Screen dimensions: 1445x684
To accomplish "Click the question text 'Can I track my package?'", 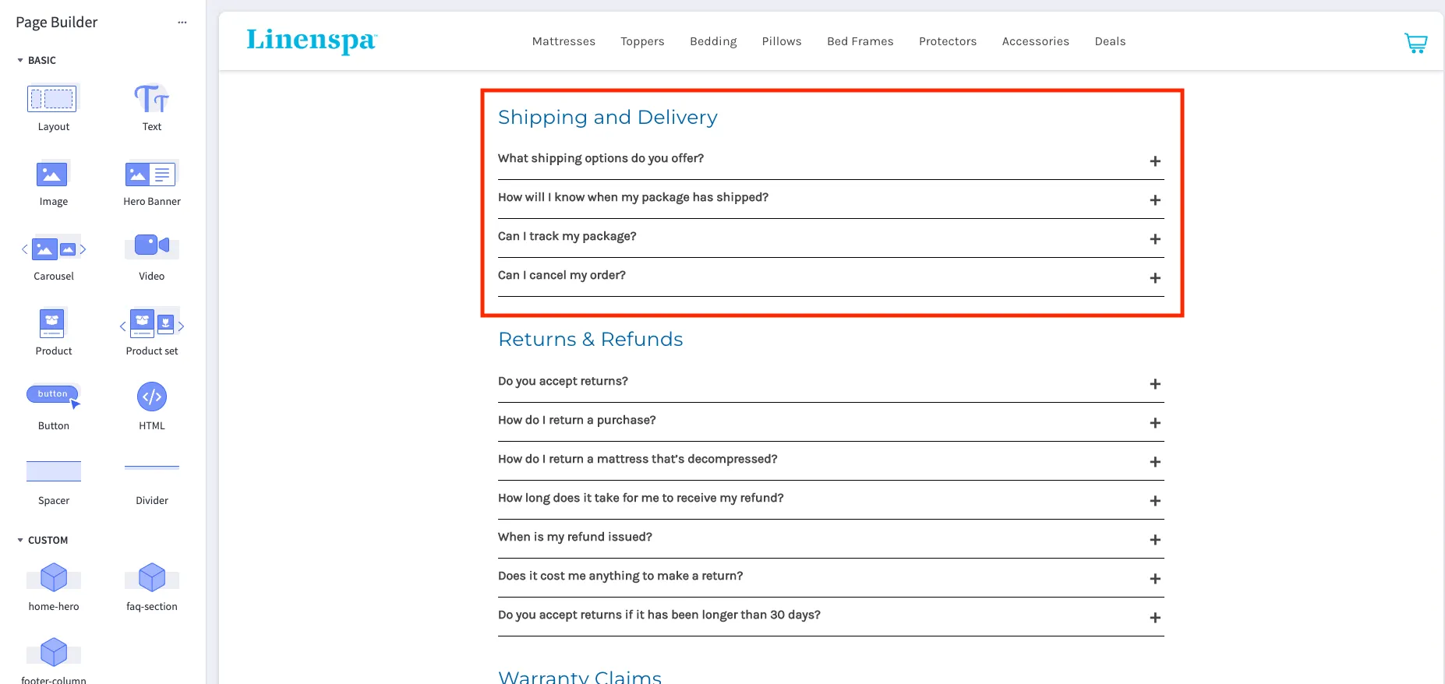I will pyautogui.click(x=567, y=236).
